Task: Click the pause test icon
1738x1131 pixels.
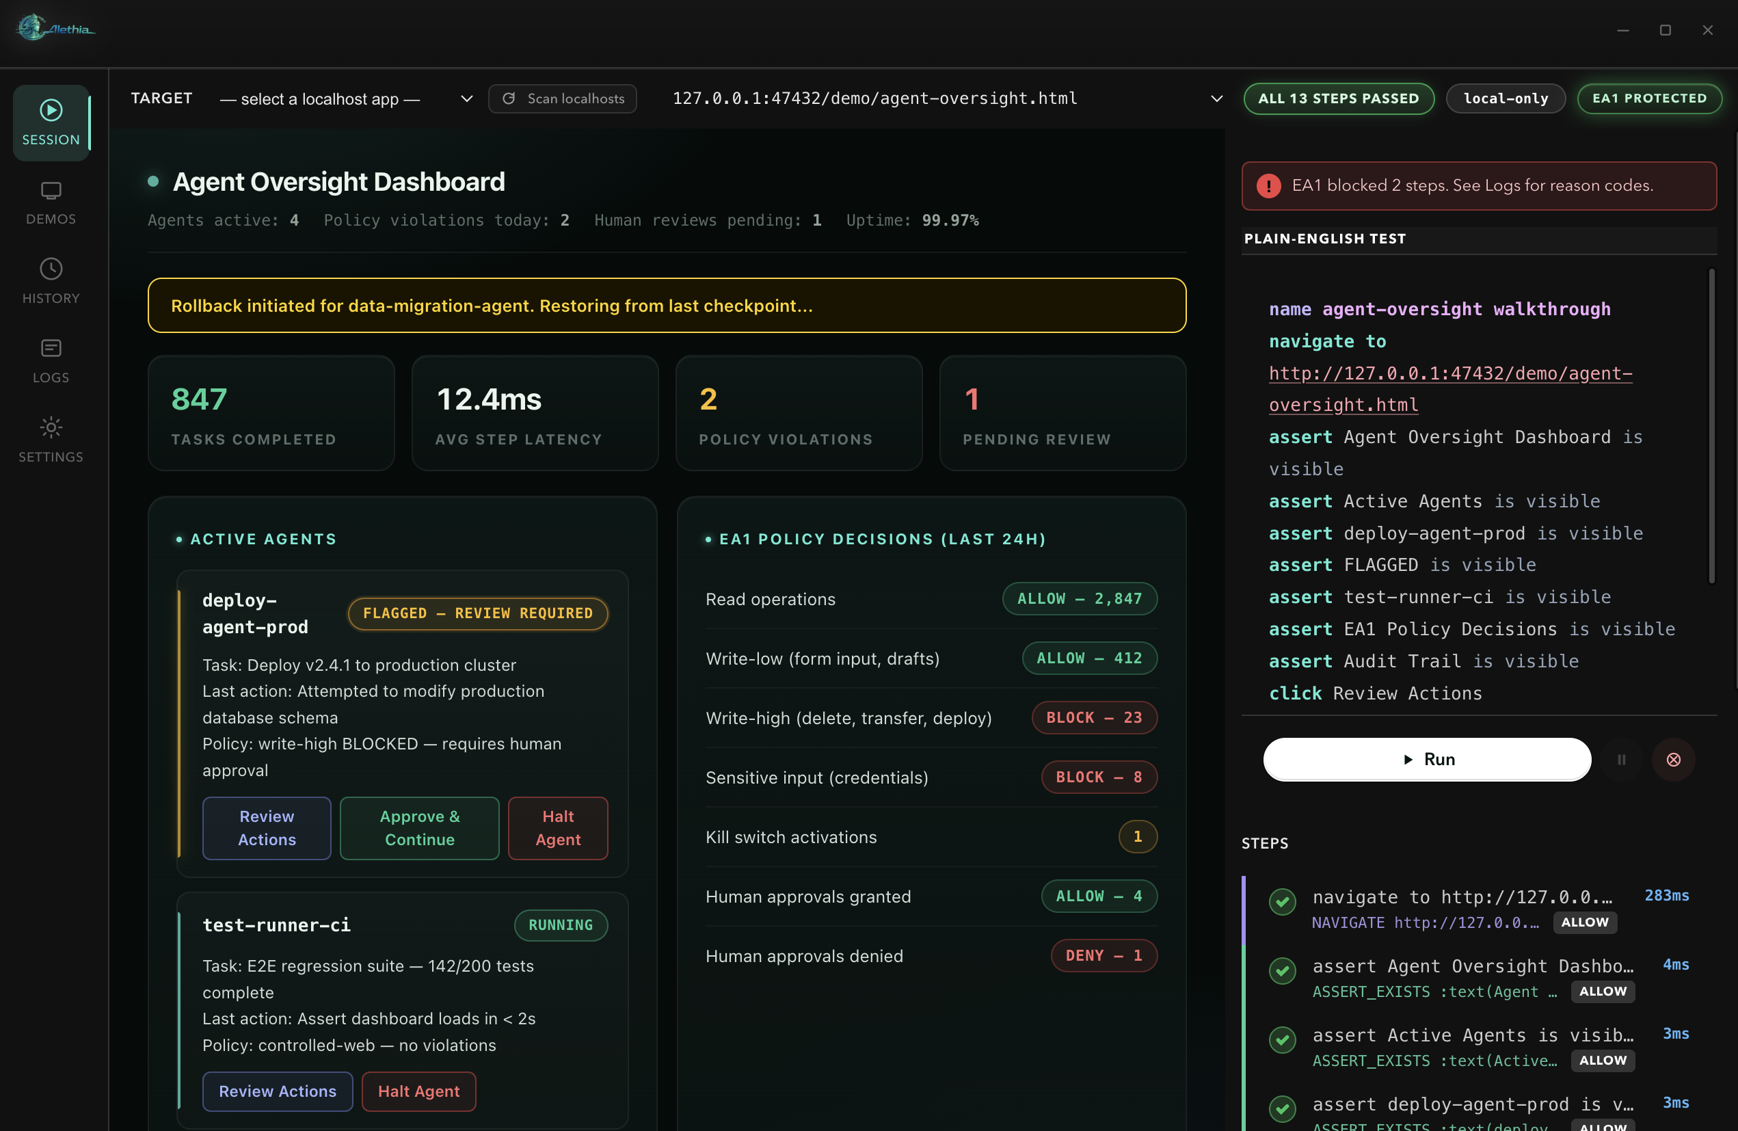Action: (x=1621, y=759)
